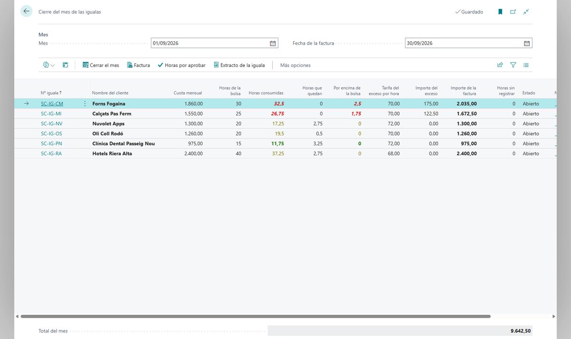Select invoice amount 2.035,00

467,104
